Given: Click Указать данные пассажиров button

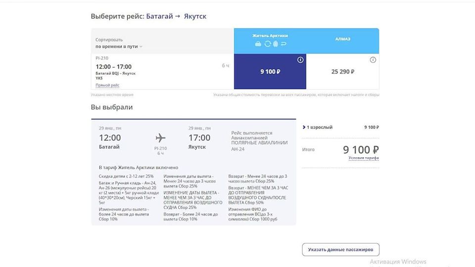Looking at the screenshot, I should tap(340, 249).
